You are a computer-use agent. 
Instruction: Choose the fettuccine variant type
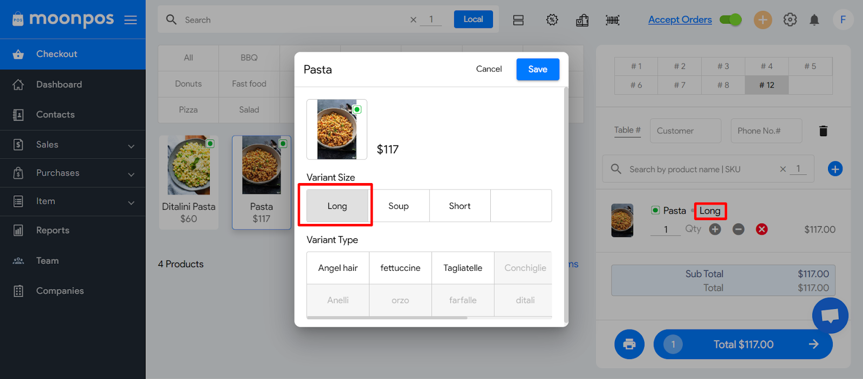point(400,268)
